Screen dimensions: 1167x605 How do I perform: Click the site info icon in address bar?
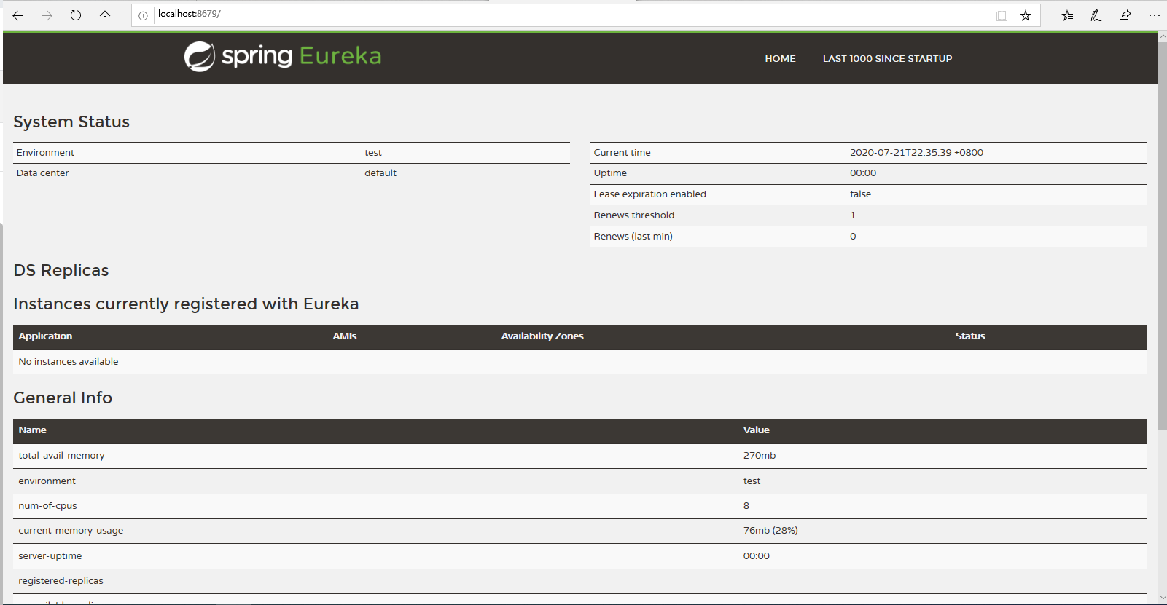(x=143, y=15)
